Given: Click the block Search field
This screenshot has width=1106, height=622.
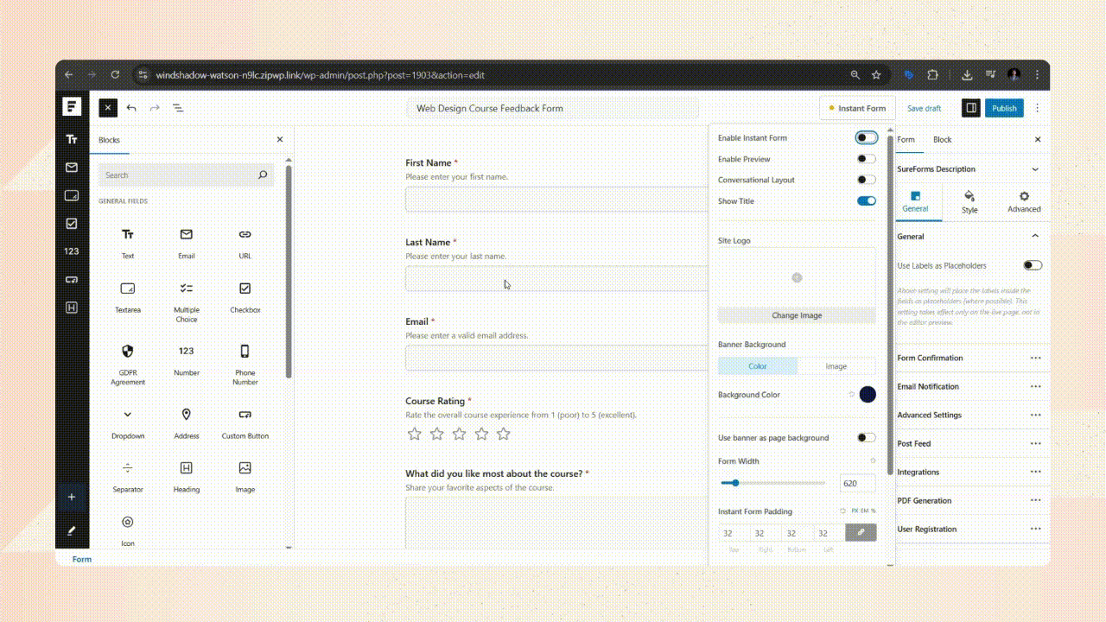Looking at the screenshot, I should coord(186,175).
